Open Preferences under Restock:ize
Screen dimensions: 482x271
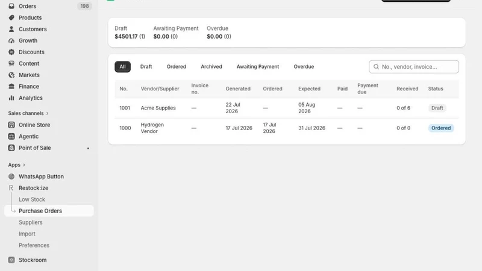tap(34, 245)
